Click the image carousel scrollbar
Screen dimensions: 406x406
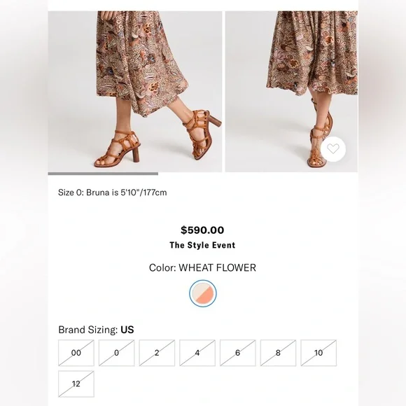103,174
